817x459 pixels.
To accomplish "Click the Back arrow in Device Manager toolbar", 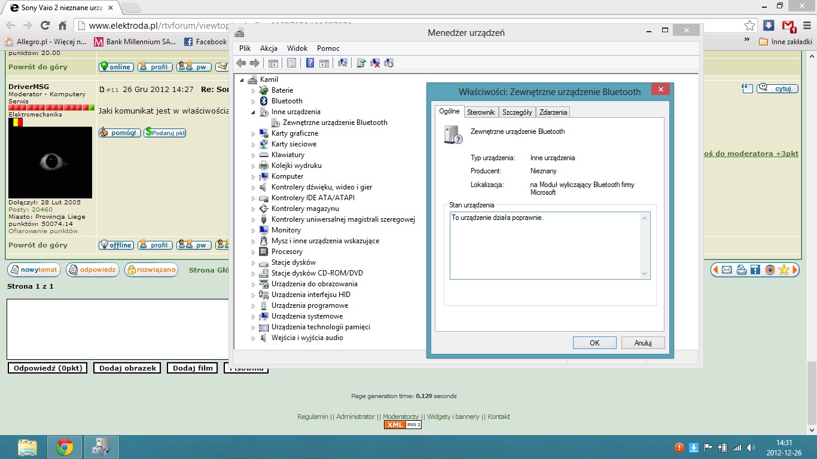I will click(x=241, y=63).
